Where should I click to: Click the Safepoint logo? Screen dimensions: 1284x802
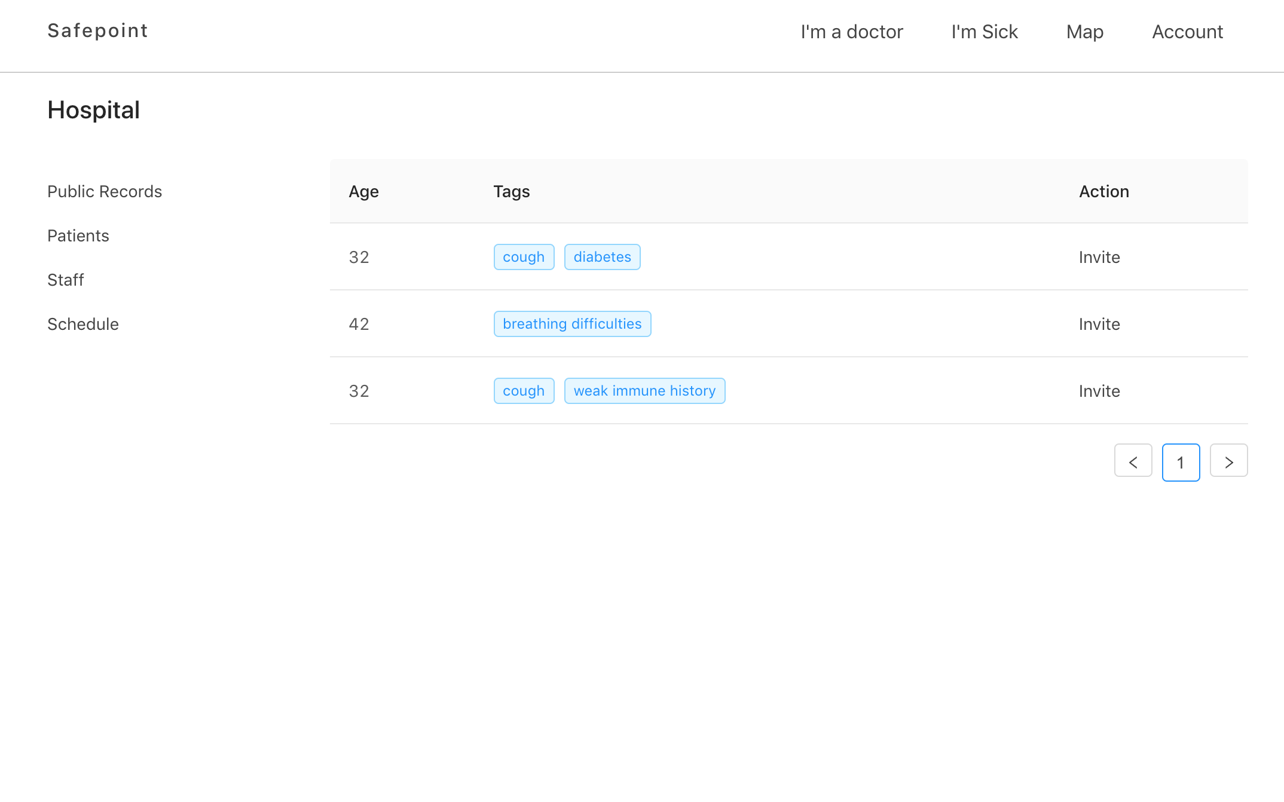[x=97, y=30]
